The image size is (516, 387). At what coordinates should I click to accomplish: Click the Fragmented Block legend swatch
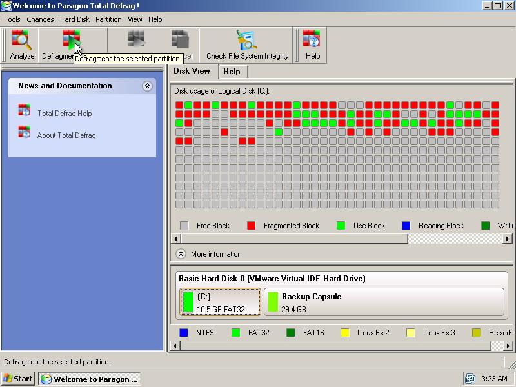252,226
